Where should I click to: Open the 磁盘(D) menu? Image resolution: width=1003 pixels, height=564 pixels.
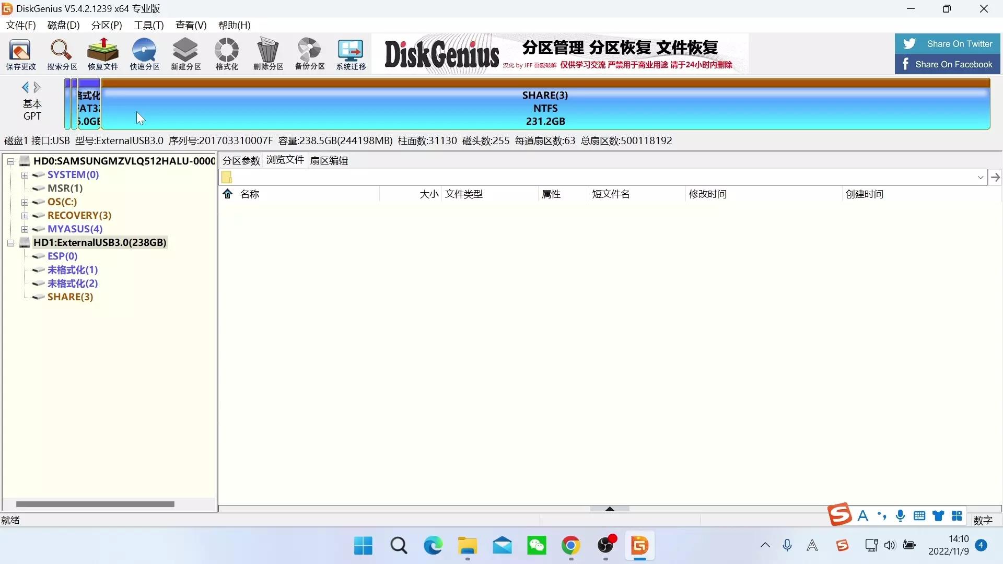[63, 25]
